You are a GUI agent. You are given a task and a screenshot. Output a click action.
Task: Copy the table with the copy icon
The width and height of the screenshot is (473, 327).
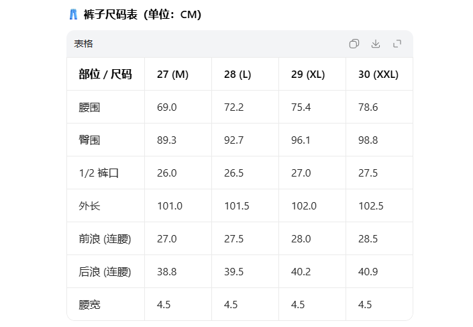click(354, 44)
